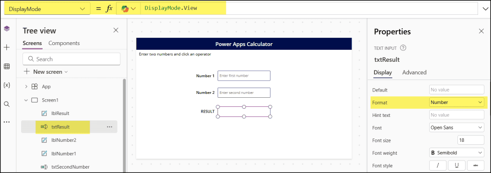The height and width of the screenshot is (173, 491).
Task: Toggle italic font style
Action: click(438, 165)
